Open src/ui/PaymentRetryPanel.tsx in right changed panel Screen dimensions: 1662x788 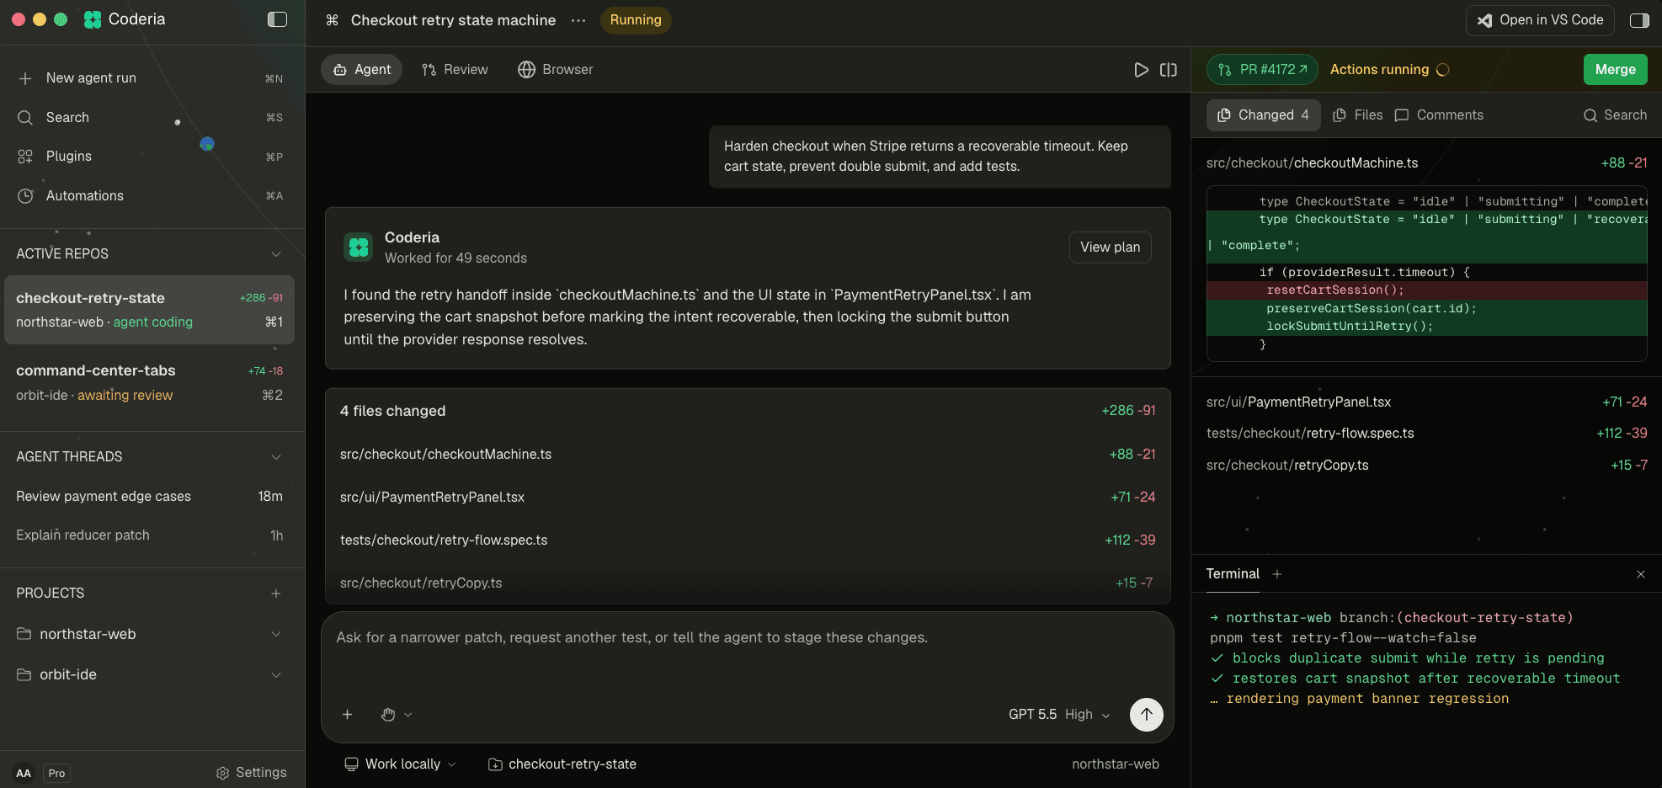(x=1426, y=402)
